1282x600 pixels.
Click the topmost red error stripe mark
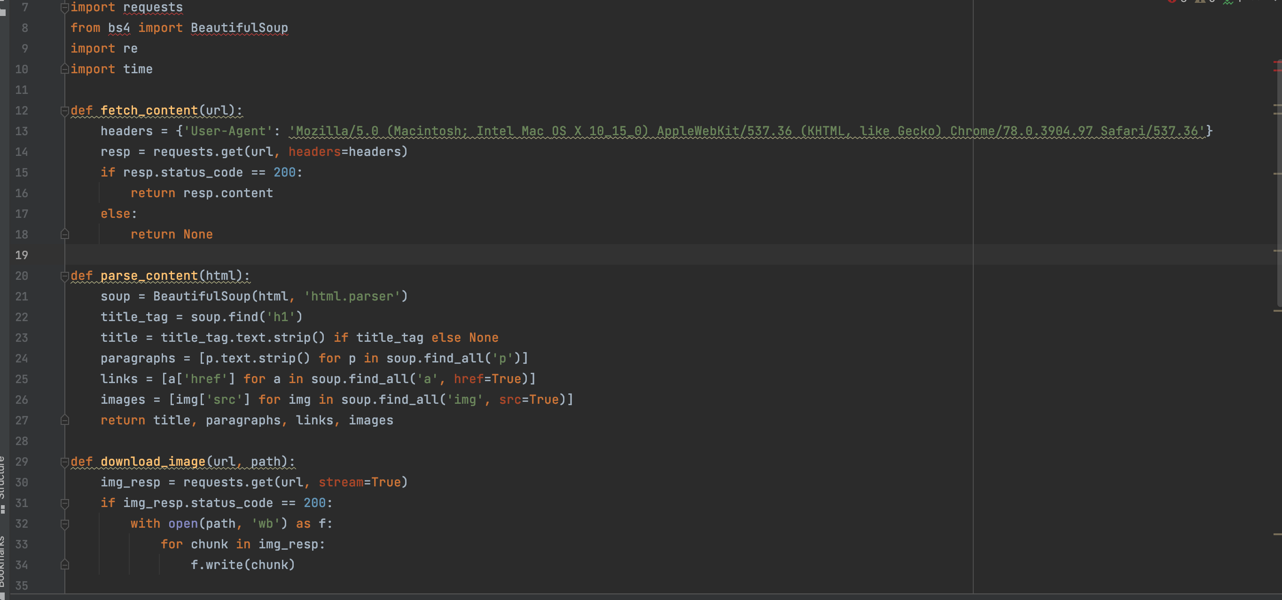tap(1277, 62)
